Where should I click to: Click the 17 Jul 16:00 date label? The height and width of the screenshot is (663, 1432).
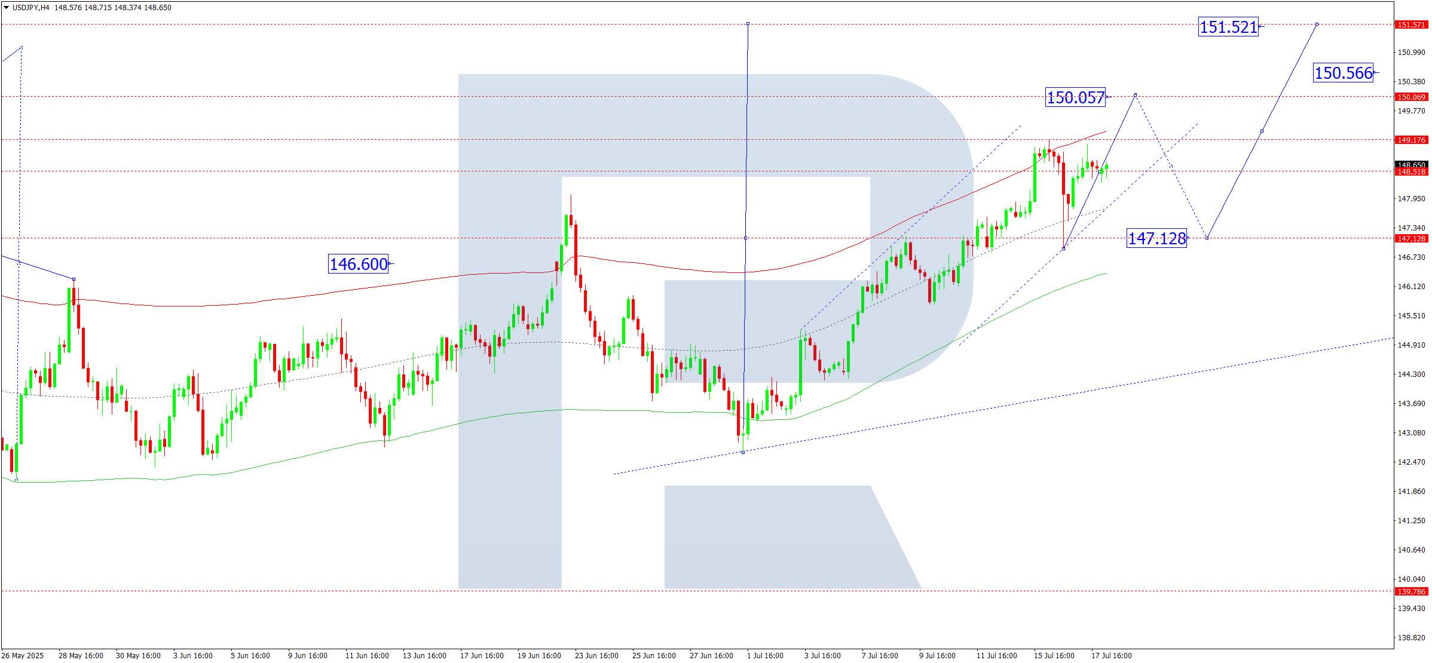click(1111, 655)
